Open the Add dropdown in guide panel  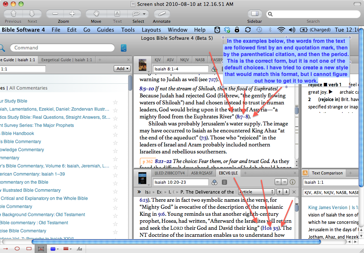pyautogui.click(x=122, y=69)
